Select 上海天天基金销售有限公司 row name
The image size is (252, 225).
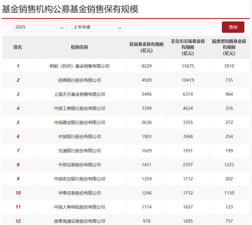79,94
